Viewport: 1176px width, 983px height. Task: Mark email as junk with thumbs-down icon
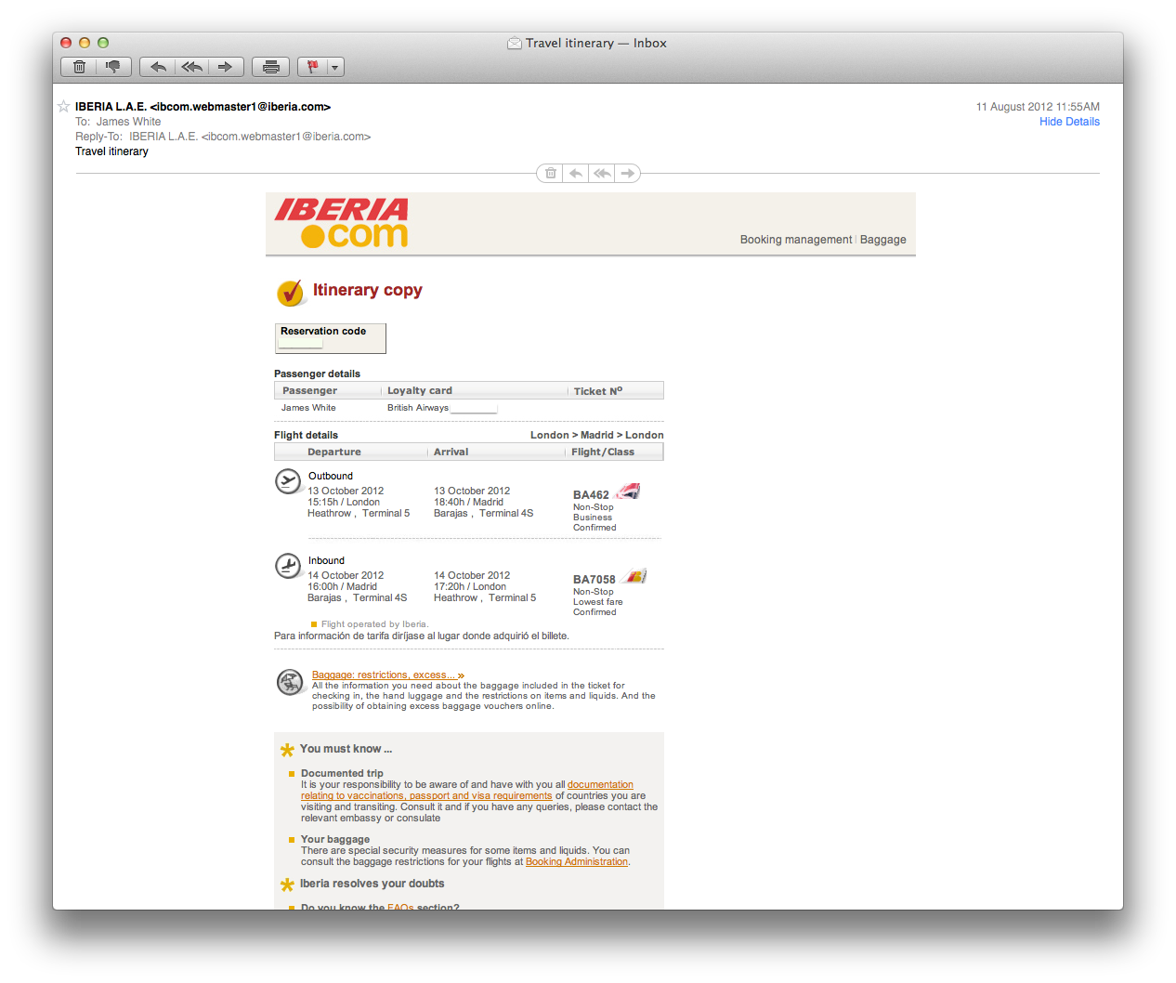[x=113, y=67]
